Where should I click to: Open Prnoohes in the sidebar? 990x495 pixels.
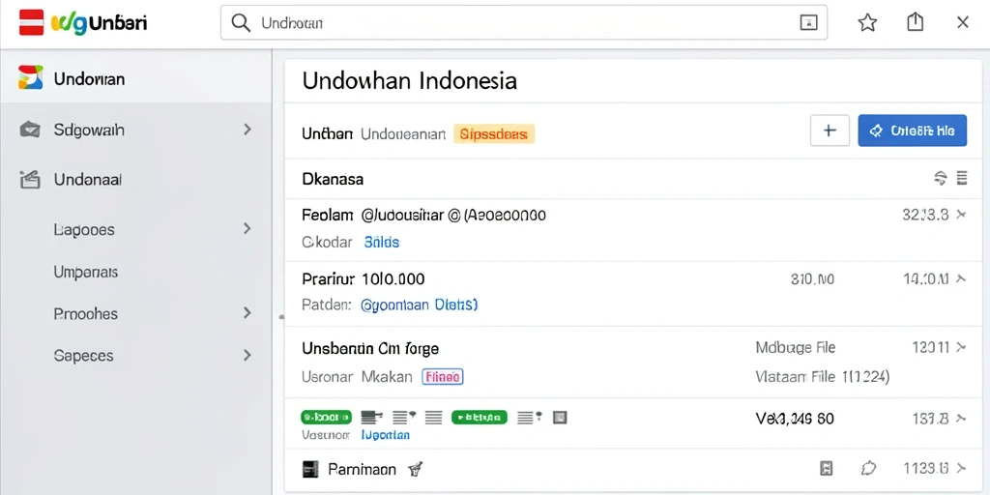tap(86, 314)
